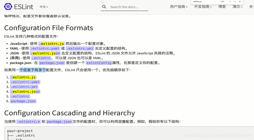
Task: Click .eslintrc.yaml in the YAML bullet
Action: point(45,48)
